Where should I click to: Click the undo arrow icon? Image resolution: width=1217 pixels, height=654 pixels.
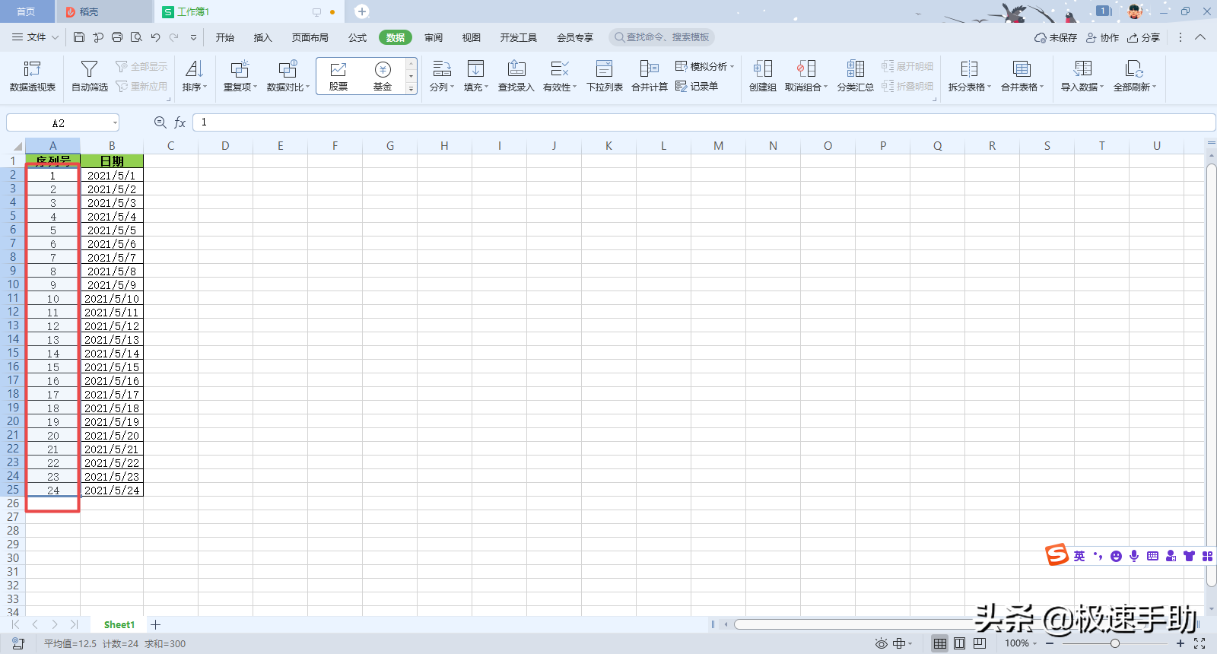click(x=155, y=37)
